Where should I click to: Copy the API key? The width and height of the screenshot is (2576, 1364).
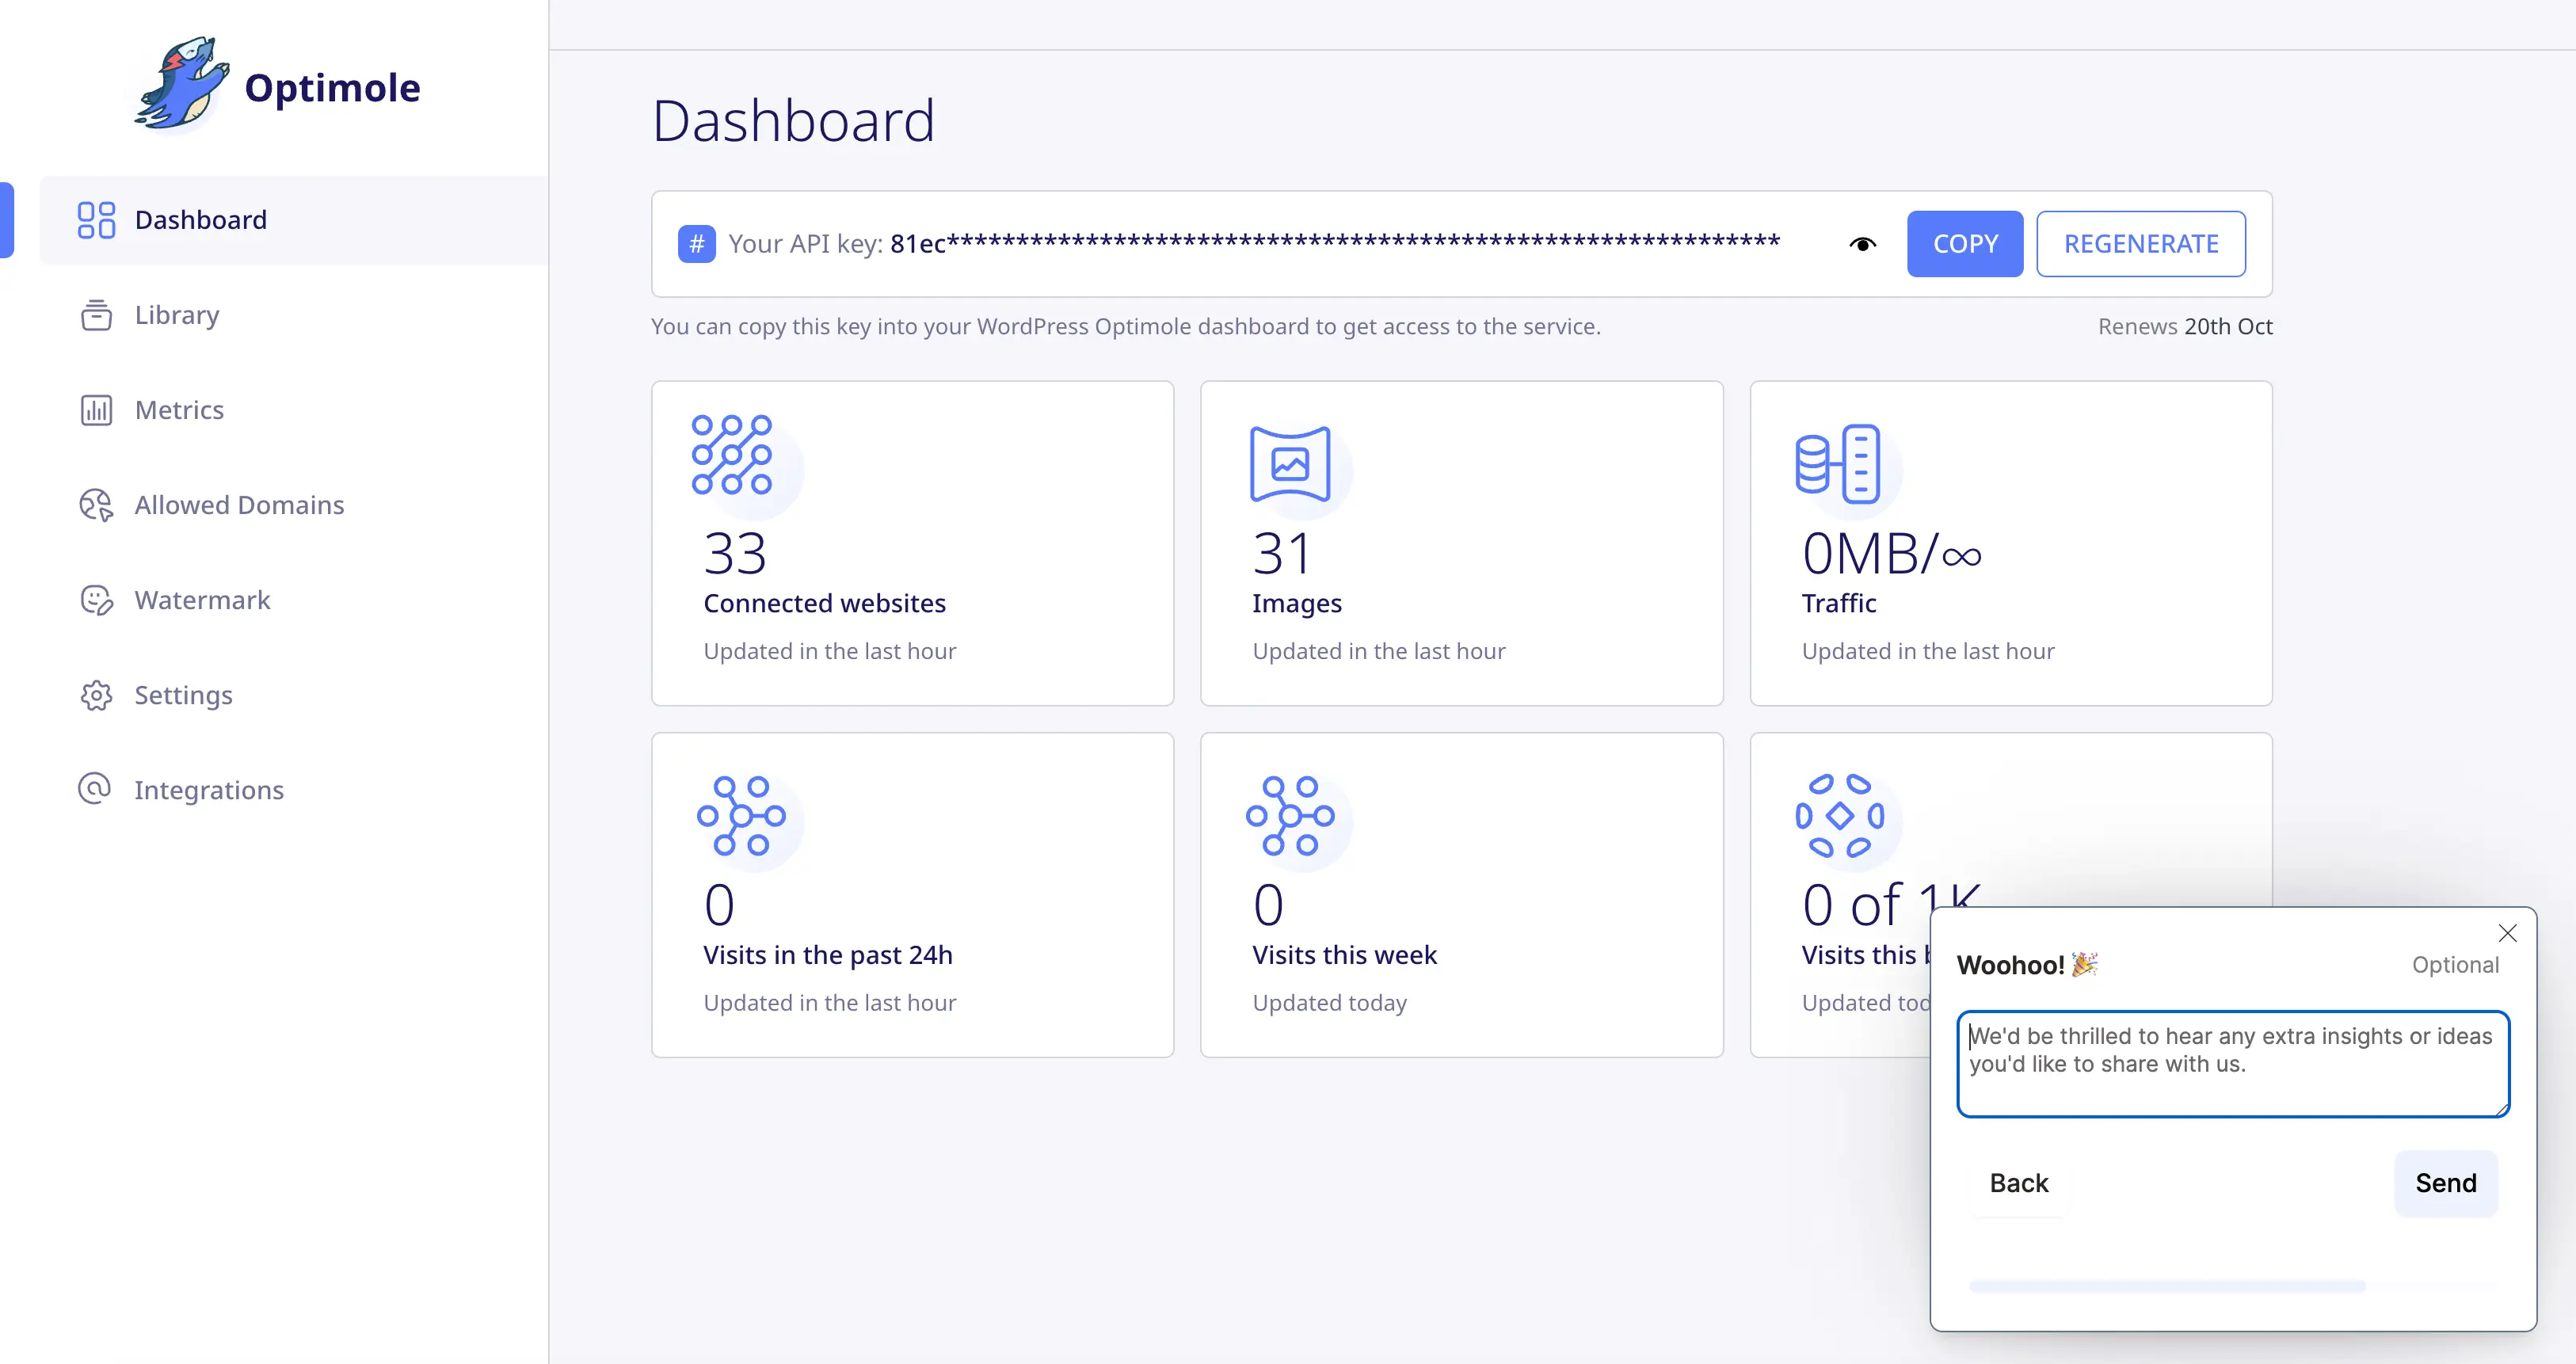click(x=1964, y=244)
